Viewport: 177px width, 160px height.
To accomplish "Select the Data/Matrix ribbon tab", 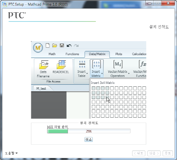I will [97, 54].
